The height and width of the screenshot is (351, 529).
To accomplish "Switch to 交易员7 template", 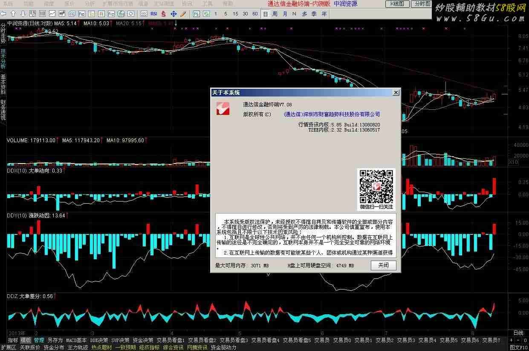I will pyautogui.click(x=491, y=340).
